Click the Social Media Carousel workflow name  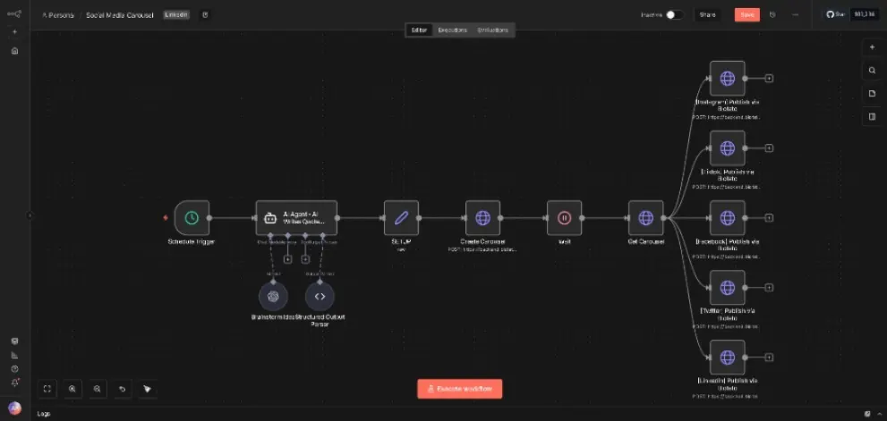pyautogui.click(x=119, y=15)
